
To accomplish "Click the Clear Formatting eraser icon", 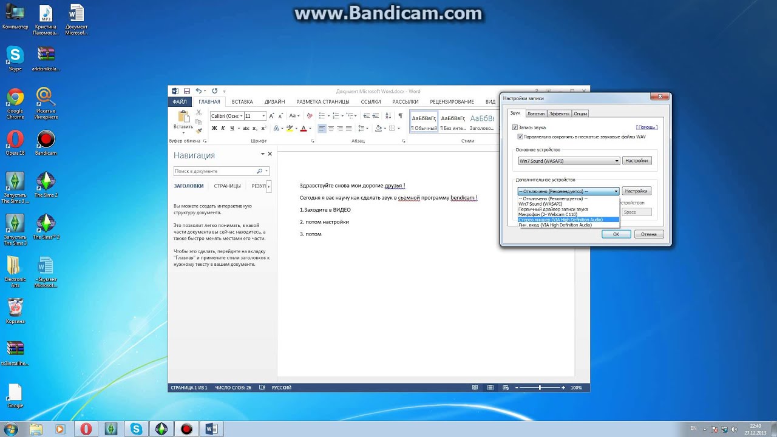I will 310,115.
